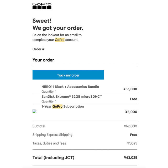Click the Your order heading
Image resolution: width=168 pixels, height=168 pixels.
pos(43,60)
